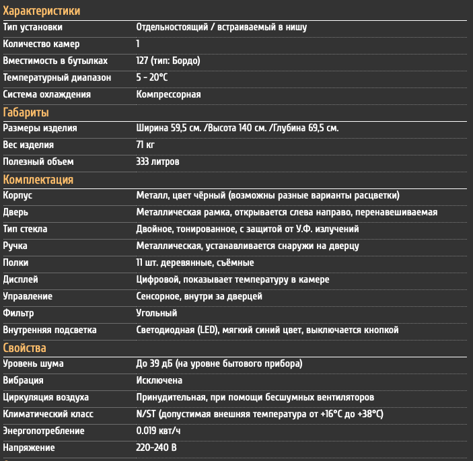The width and height of the screenshot is (473, 461).
Task: Click the Внутренняя подсветка label
Action: coord(50,330)
